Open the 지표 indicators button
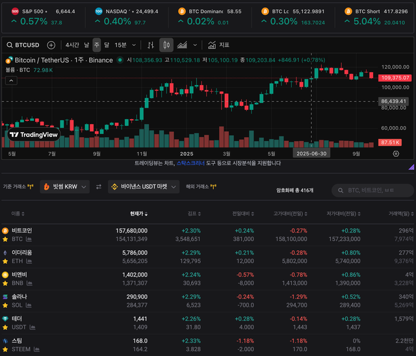 (219, 45)
